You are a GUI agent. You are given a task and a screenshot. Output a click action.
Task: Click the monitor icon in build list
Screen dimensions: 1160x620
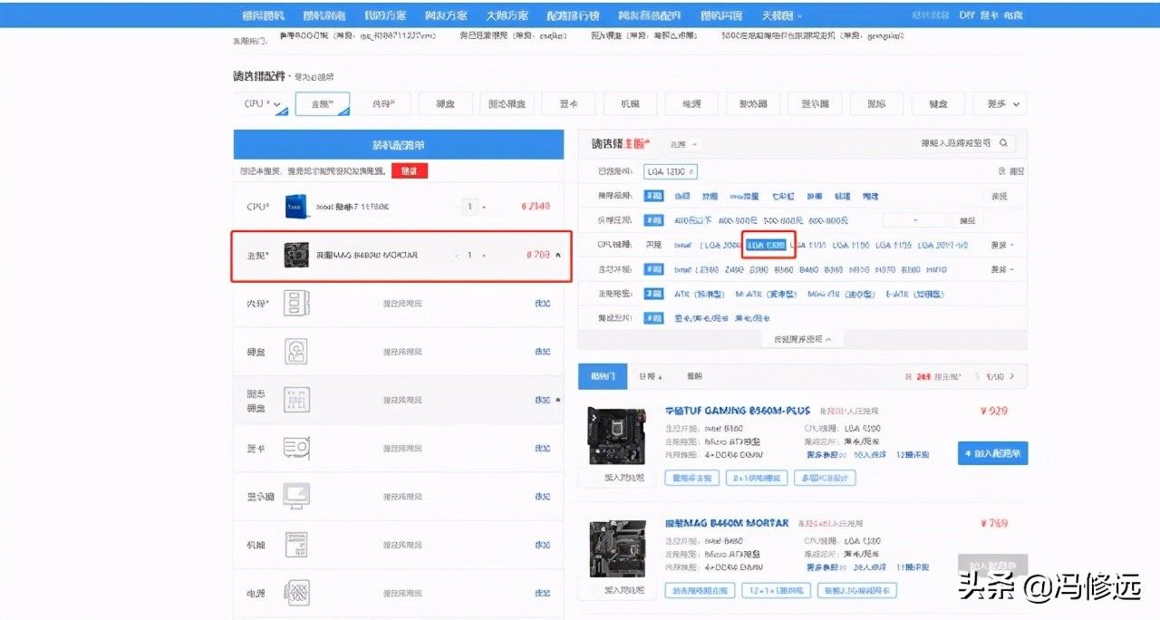pos(296,496)
